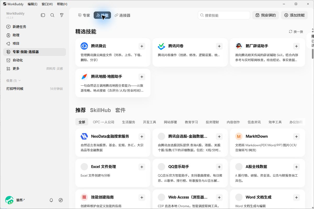Click the 资料库·灵感 label

point(54,68)
